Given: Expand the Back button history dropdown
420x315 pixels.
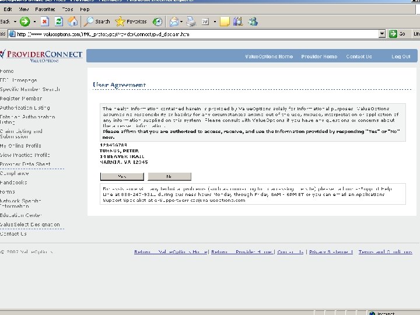Looking at the screenshot, I should 15,22.
